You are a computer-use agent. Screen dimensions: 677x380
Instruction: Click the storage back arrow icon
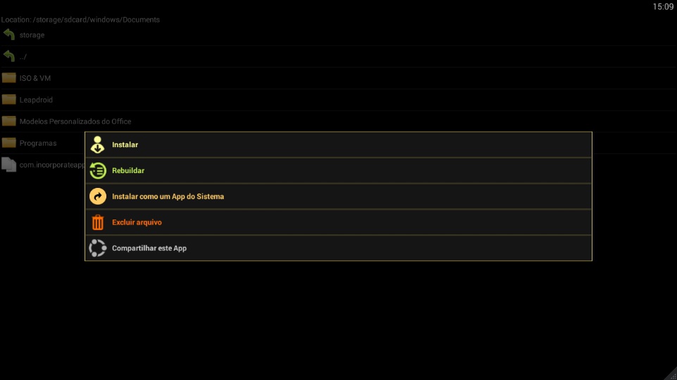9,34
